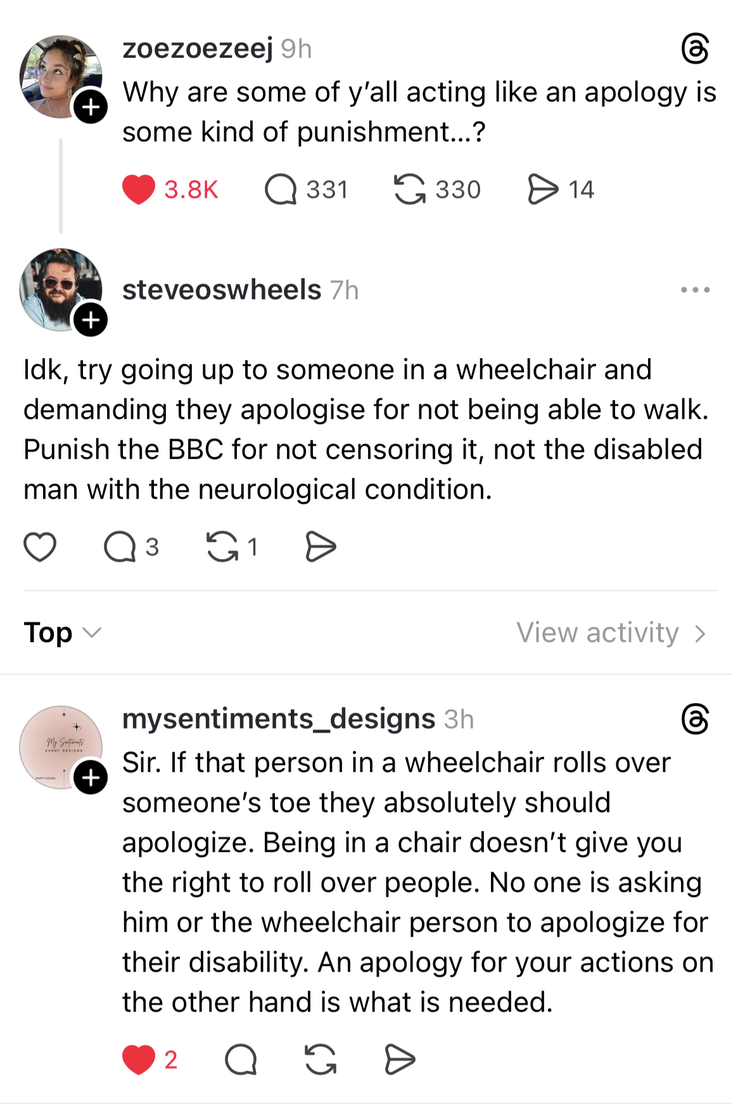Open the Top sort dropdown
The height and width of the screenshot is (1111, 731).
coord(62,633)
